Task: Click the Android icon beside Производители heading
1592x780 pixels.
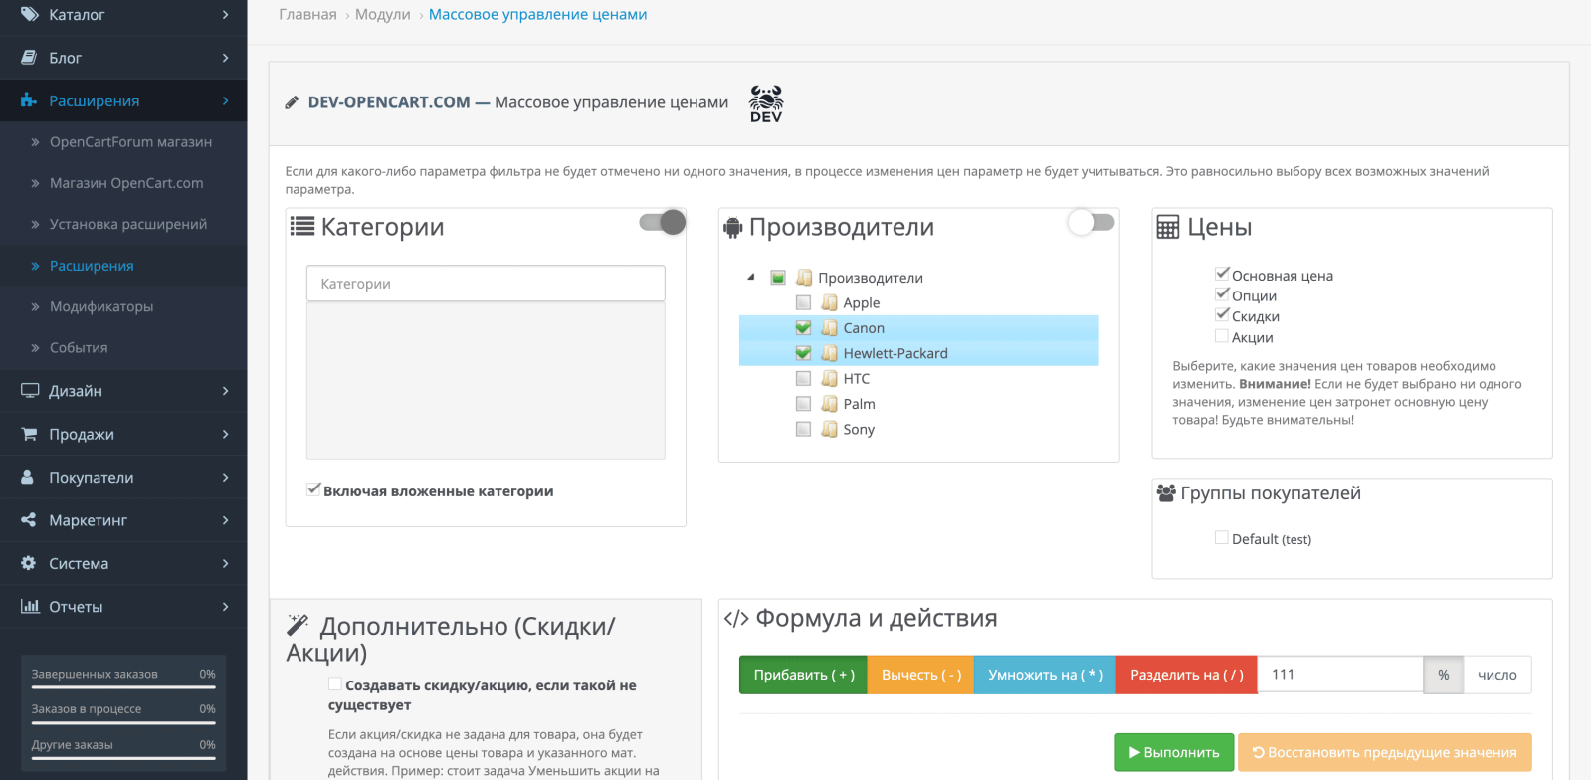Action: (x=733, y=228)
